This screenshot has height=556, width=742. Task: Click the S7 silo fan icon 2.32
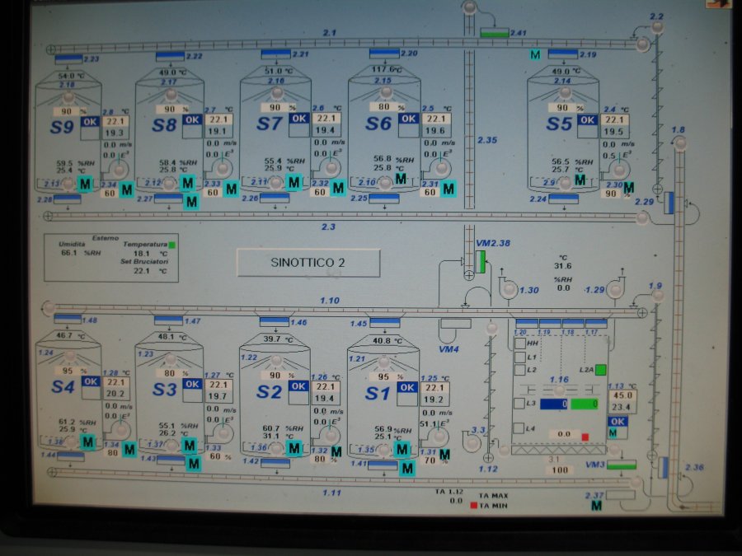(331, 167)
